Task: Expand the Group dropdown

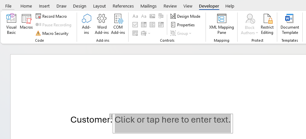Action: [181, 34]
